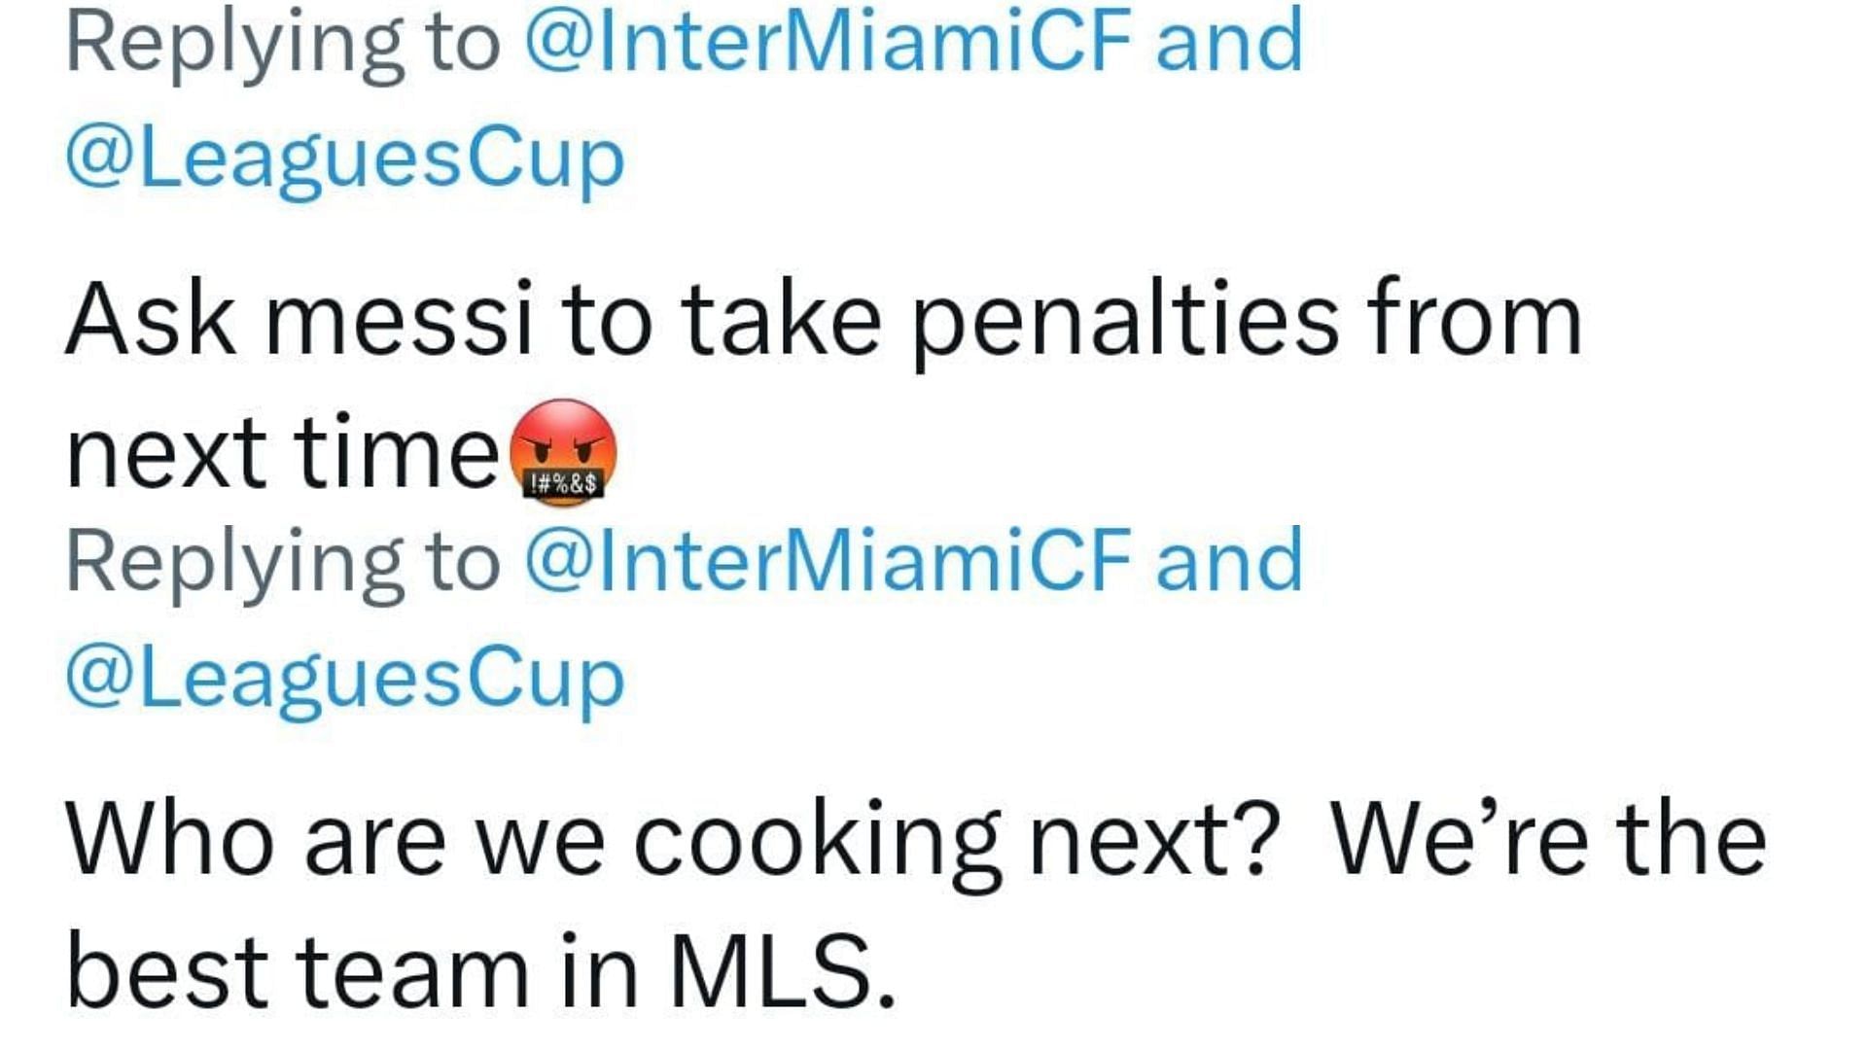Click the word 'take' in the first tweet

[x=780, y=321]
